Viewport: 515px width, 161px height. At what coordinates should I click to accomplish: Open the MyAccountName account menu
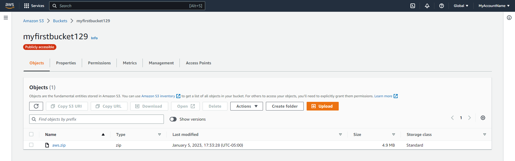tap(494, 6)
